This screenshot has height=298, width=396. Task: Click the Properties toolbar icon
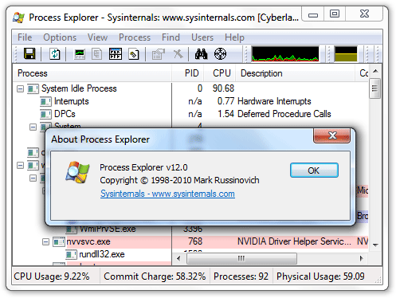[x=159, y=54]
